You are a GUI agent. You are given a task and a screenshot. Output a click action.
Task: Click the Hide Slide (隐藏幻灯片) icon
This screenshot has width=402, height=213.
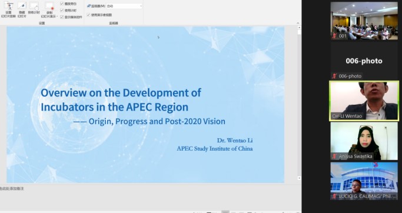pos(22,6)
